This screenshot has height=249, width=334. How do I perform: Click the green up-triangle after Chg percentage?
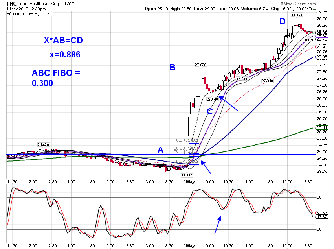point(314,9)
